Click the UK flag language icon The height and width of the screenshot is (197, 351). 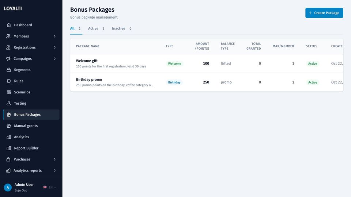45,187
